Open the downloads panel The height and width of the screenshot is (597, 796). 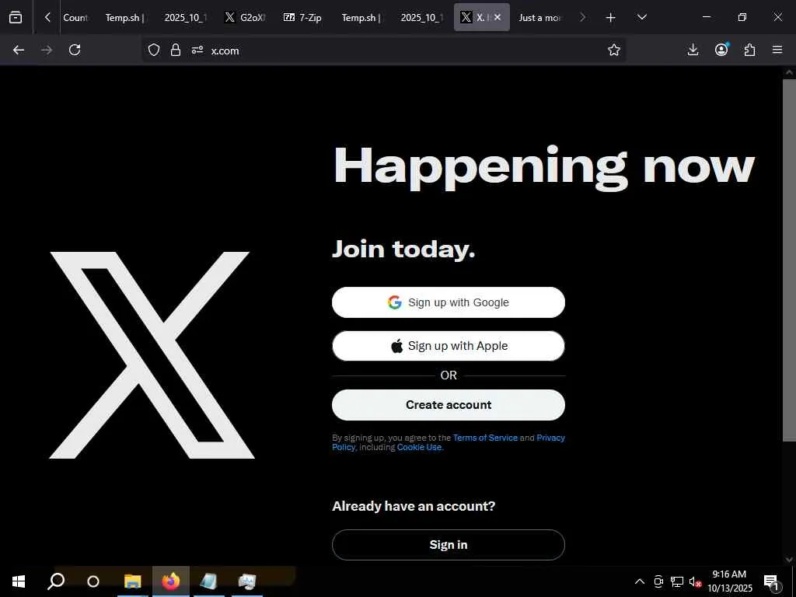(x=693, y=50)
